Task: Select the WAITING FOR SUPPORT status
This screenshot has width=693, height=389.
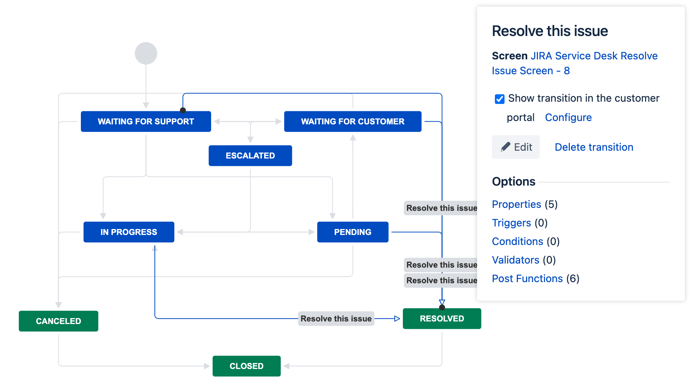Action: point(146,121)
